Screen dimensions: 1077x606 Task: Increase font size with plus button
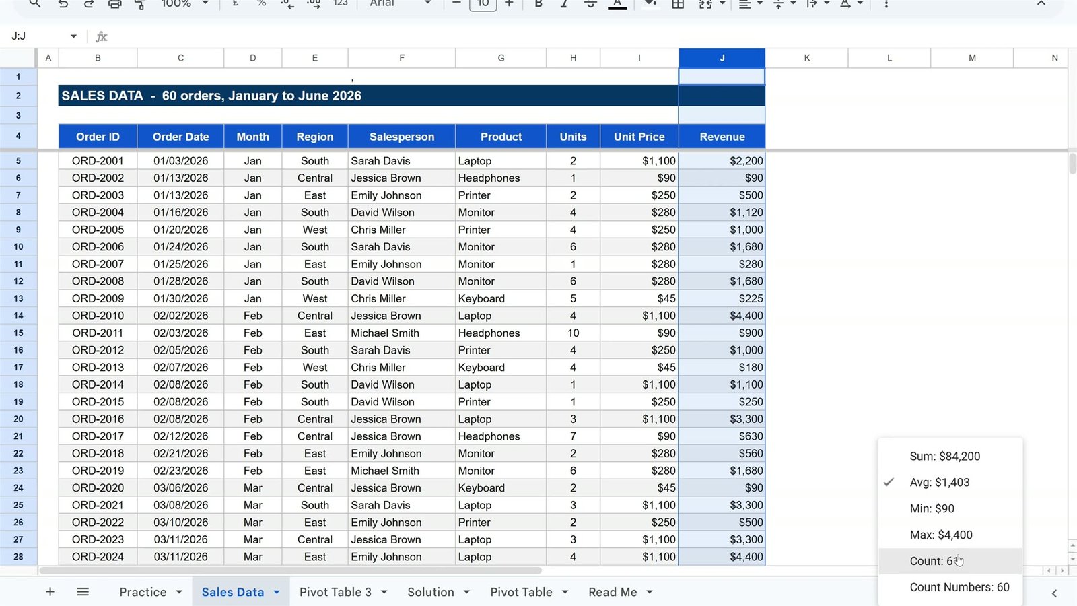[x=509, y=3]
